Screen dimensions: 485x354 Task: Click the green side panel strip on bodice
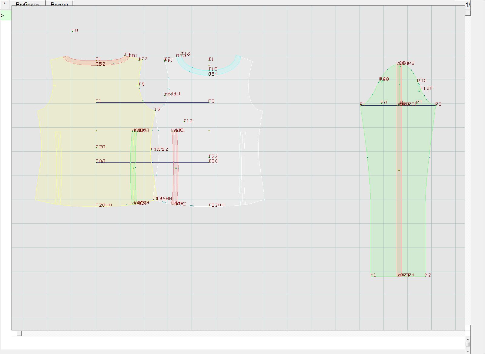point(133,182)
